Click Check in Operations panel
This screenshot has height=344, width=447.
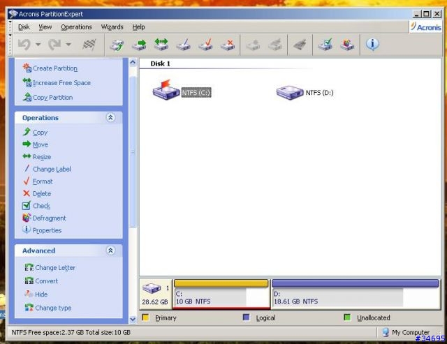(x=41, y=206)
